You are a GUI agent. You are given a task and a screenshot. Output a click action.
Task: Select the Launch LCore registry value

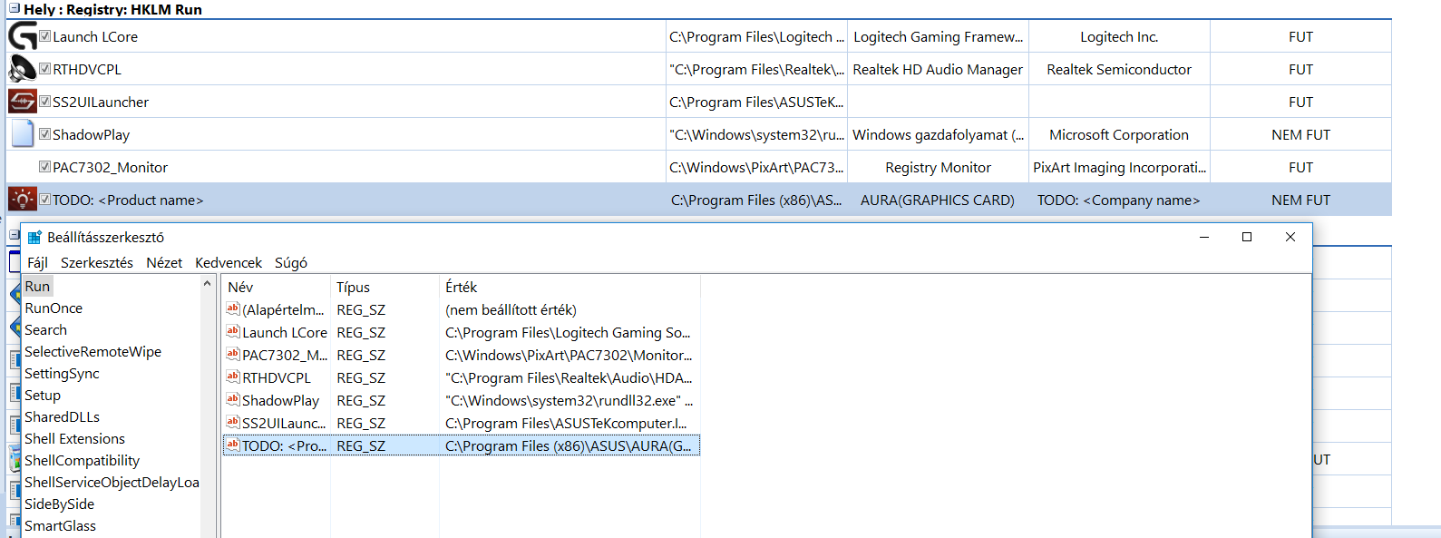(285, 333)
